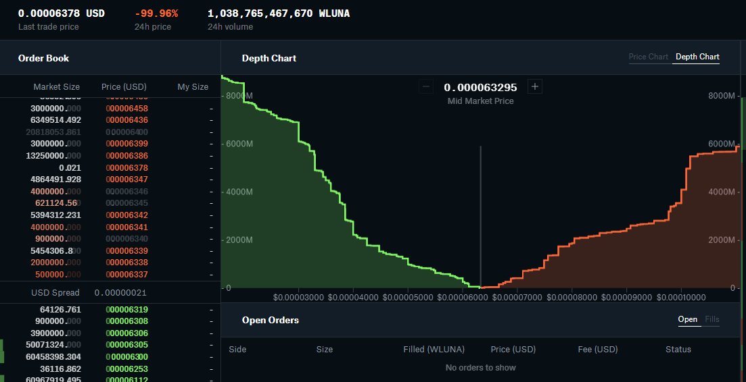Select market size 0.021
Image resolution: width=746 pixels, height=382 pixels.
pyautogui.click(x=70, y=168)
